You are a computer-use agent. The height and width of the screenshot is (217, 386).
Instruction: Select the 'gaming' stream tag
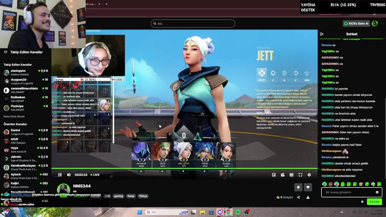[119, 196]
